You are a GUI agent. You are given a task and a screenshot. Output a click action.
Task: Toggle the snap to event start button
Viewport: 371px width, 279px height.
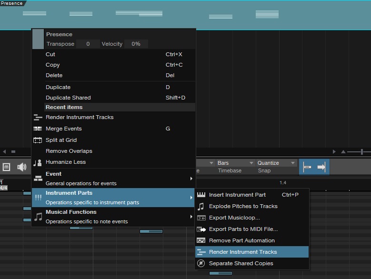307,167
